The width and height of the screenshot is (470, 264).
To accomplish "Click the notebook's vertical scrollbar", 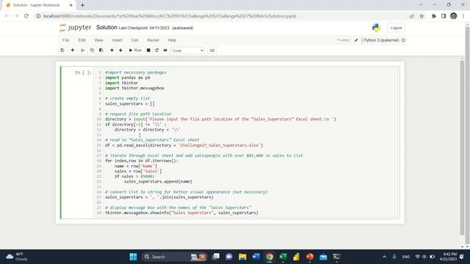I will (462, 147).
